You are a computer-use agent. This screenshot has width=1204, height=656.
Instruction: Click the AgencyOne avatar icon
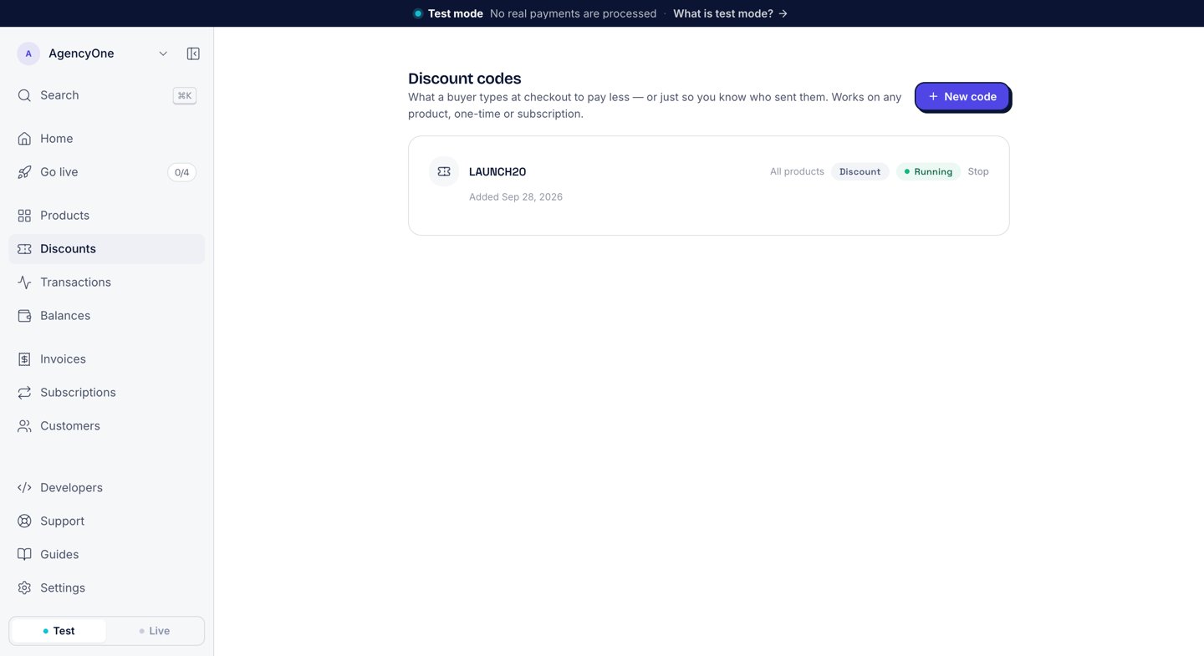[x=28, y=53]
